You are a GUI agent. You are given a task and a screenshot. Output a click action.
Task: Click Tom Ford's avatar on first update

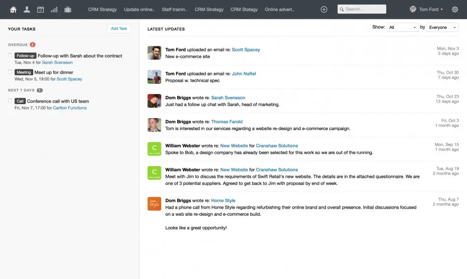(x=154, y=53)
